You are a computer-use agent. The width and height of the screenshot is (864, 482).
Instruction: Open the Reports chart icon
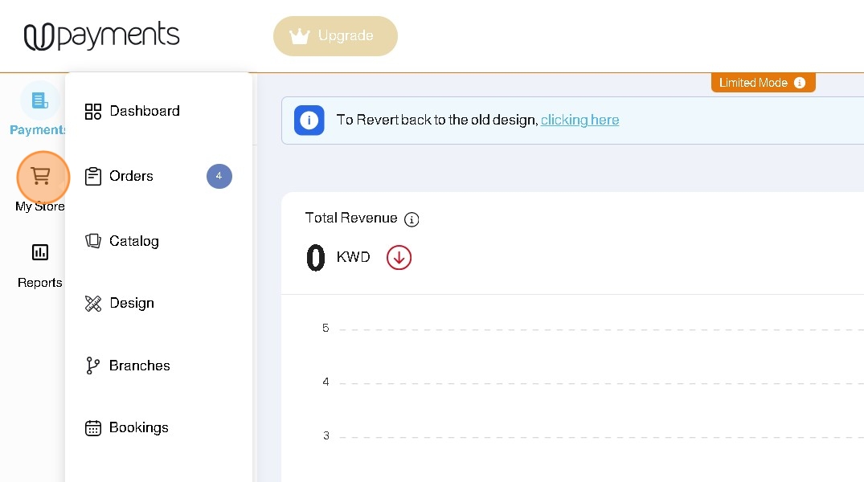tap(39, 252)
